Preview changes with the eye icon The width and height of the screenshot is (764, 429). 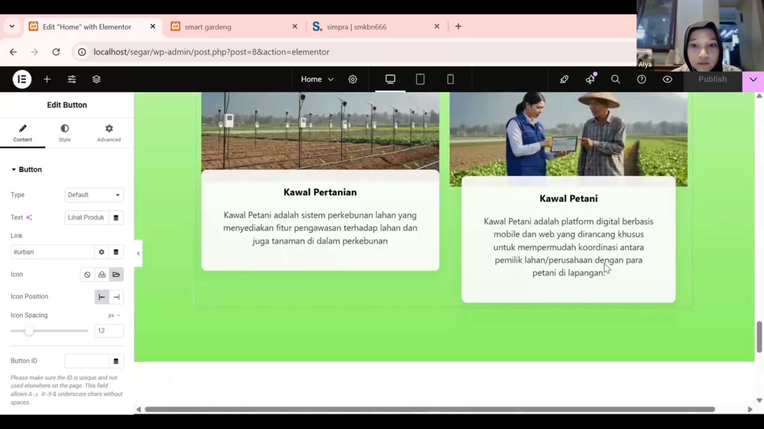(667, 79)
